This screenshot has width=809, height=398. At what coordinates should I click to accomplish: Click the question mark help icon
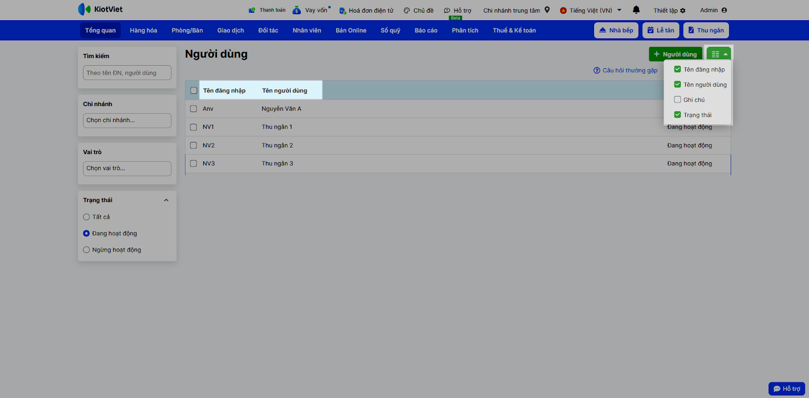pyautogui.click(x=597, y=70)
